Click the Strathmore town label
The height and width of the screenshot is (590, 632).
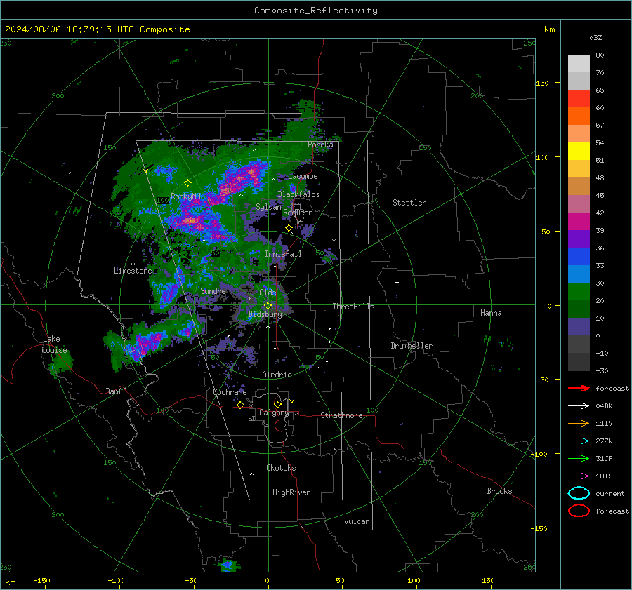[x=341, y=415]
